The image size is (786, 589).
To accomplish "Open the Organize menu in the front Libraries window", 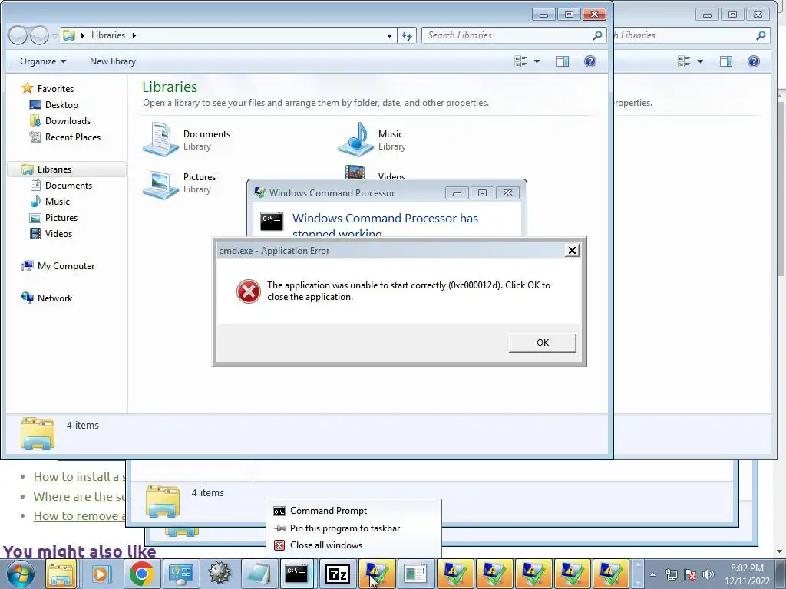I will pyautogui.click(x=43, y=61).
